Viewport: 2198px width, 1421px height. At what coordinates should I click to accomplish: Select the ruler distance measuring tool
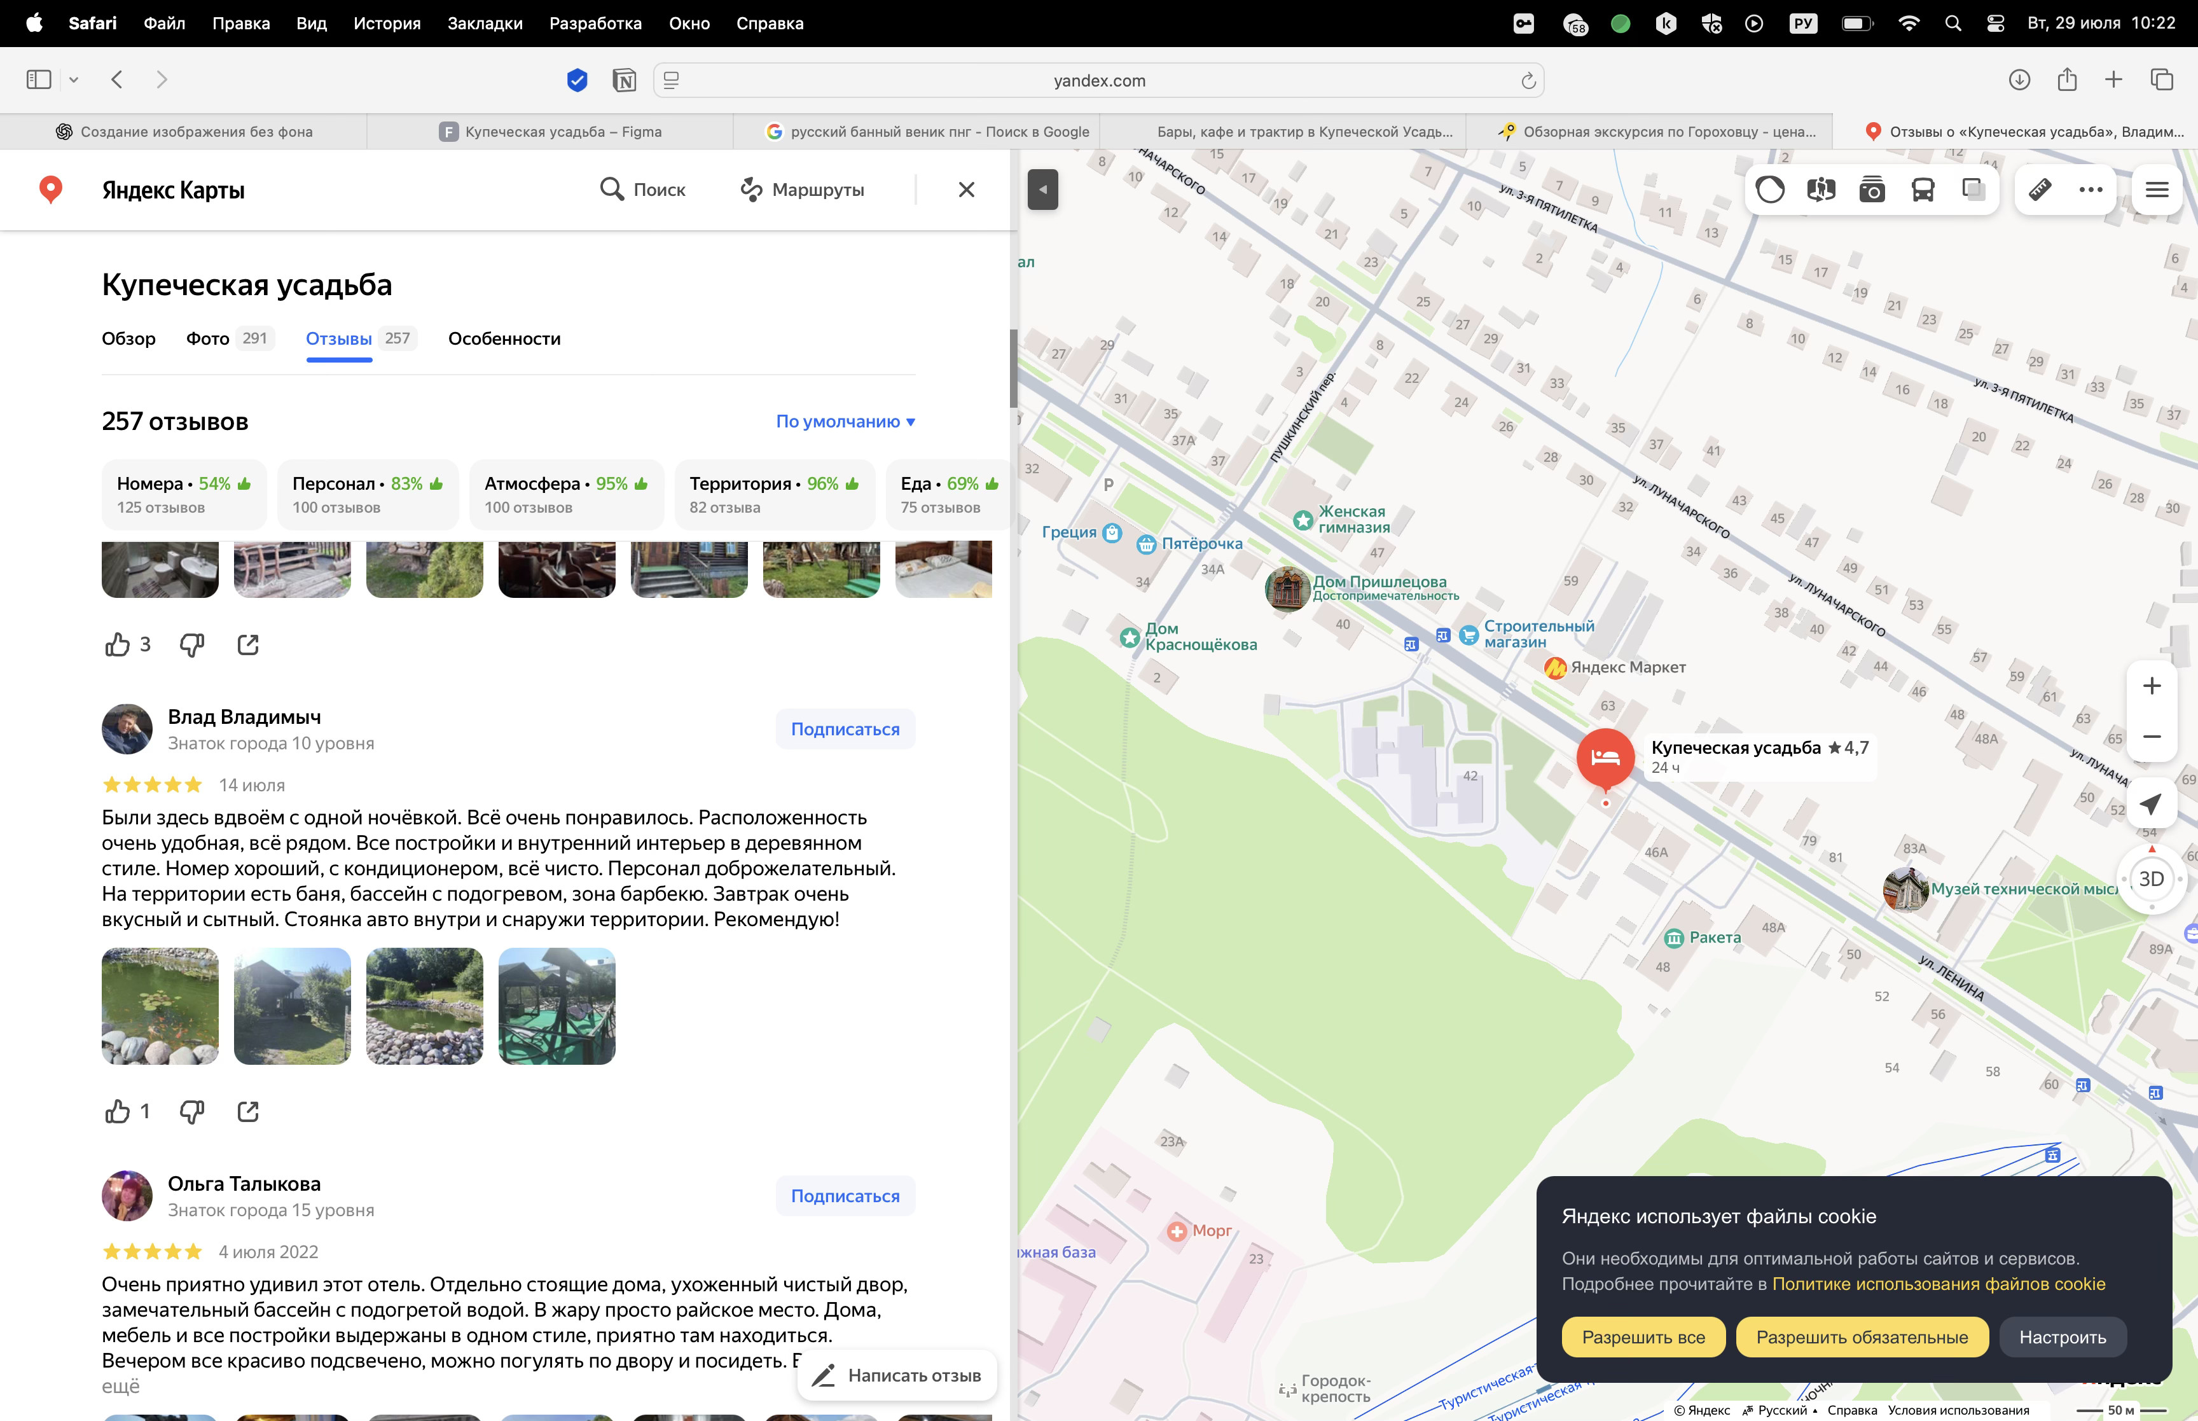tap(2040, 190)
